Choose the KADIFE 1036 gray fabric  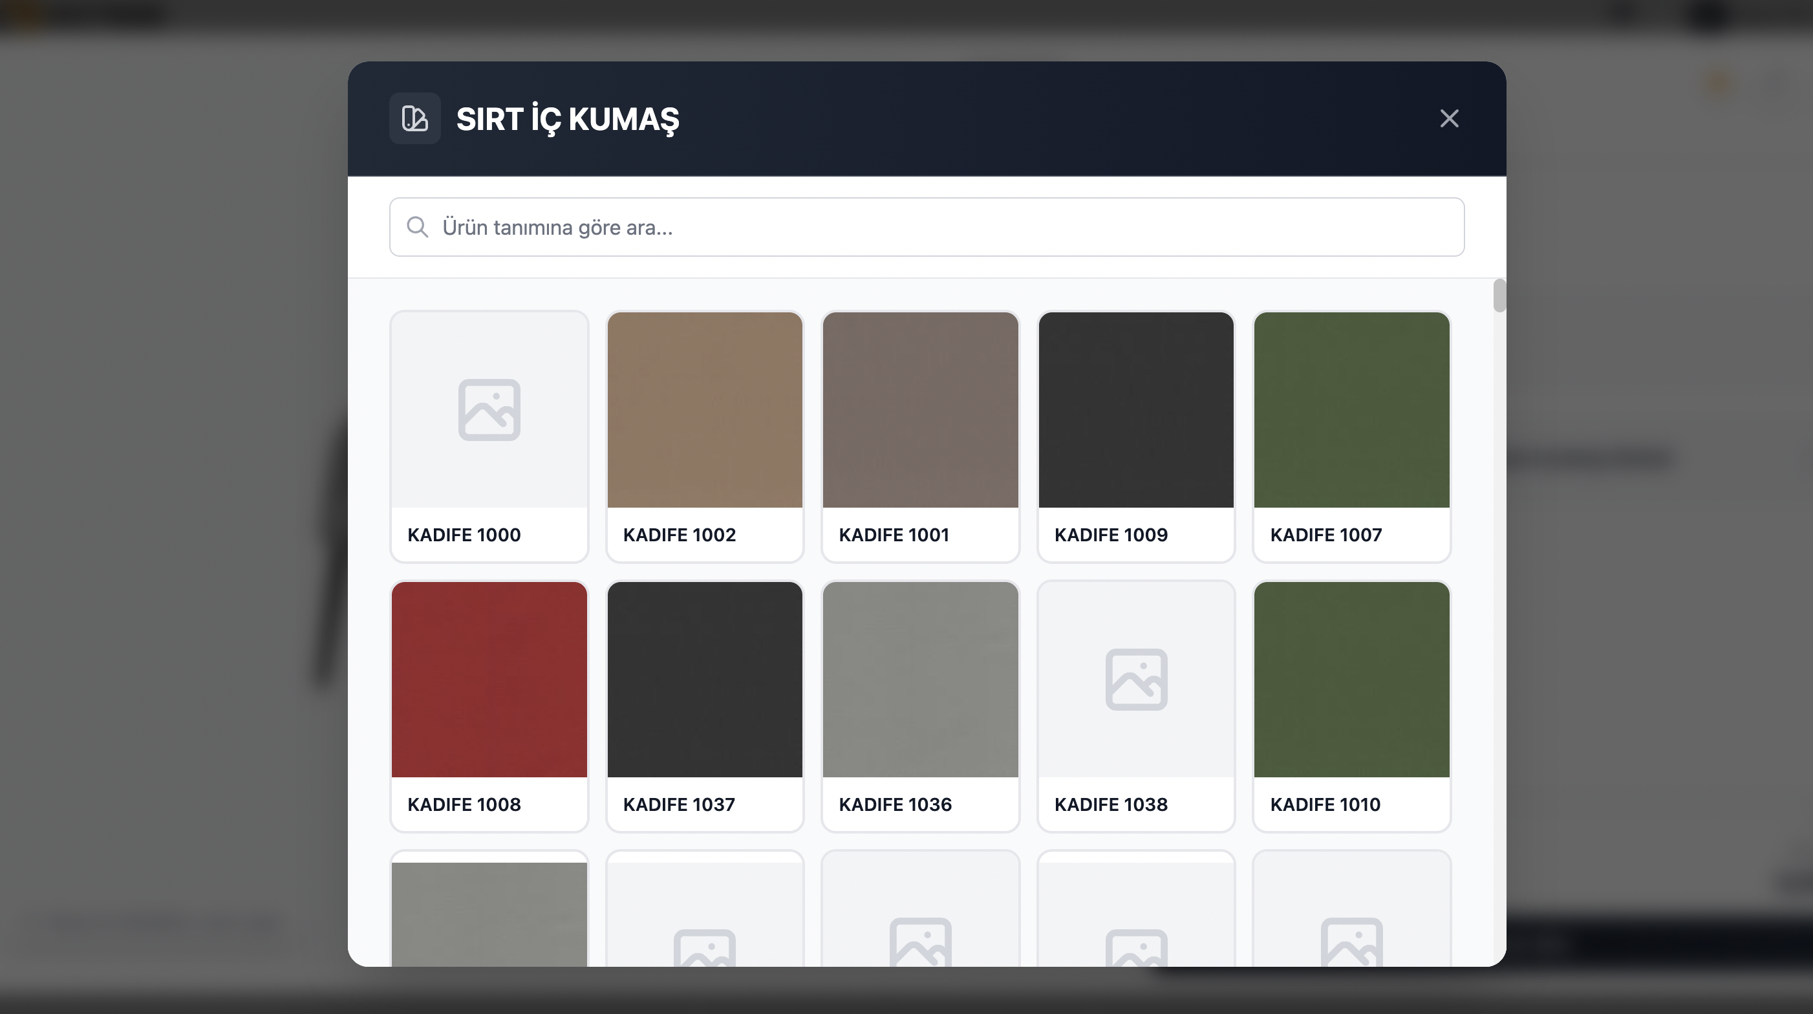(x=920, y=679)
